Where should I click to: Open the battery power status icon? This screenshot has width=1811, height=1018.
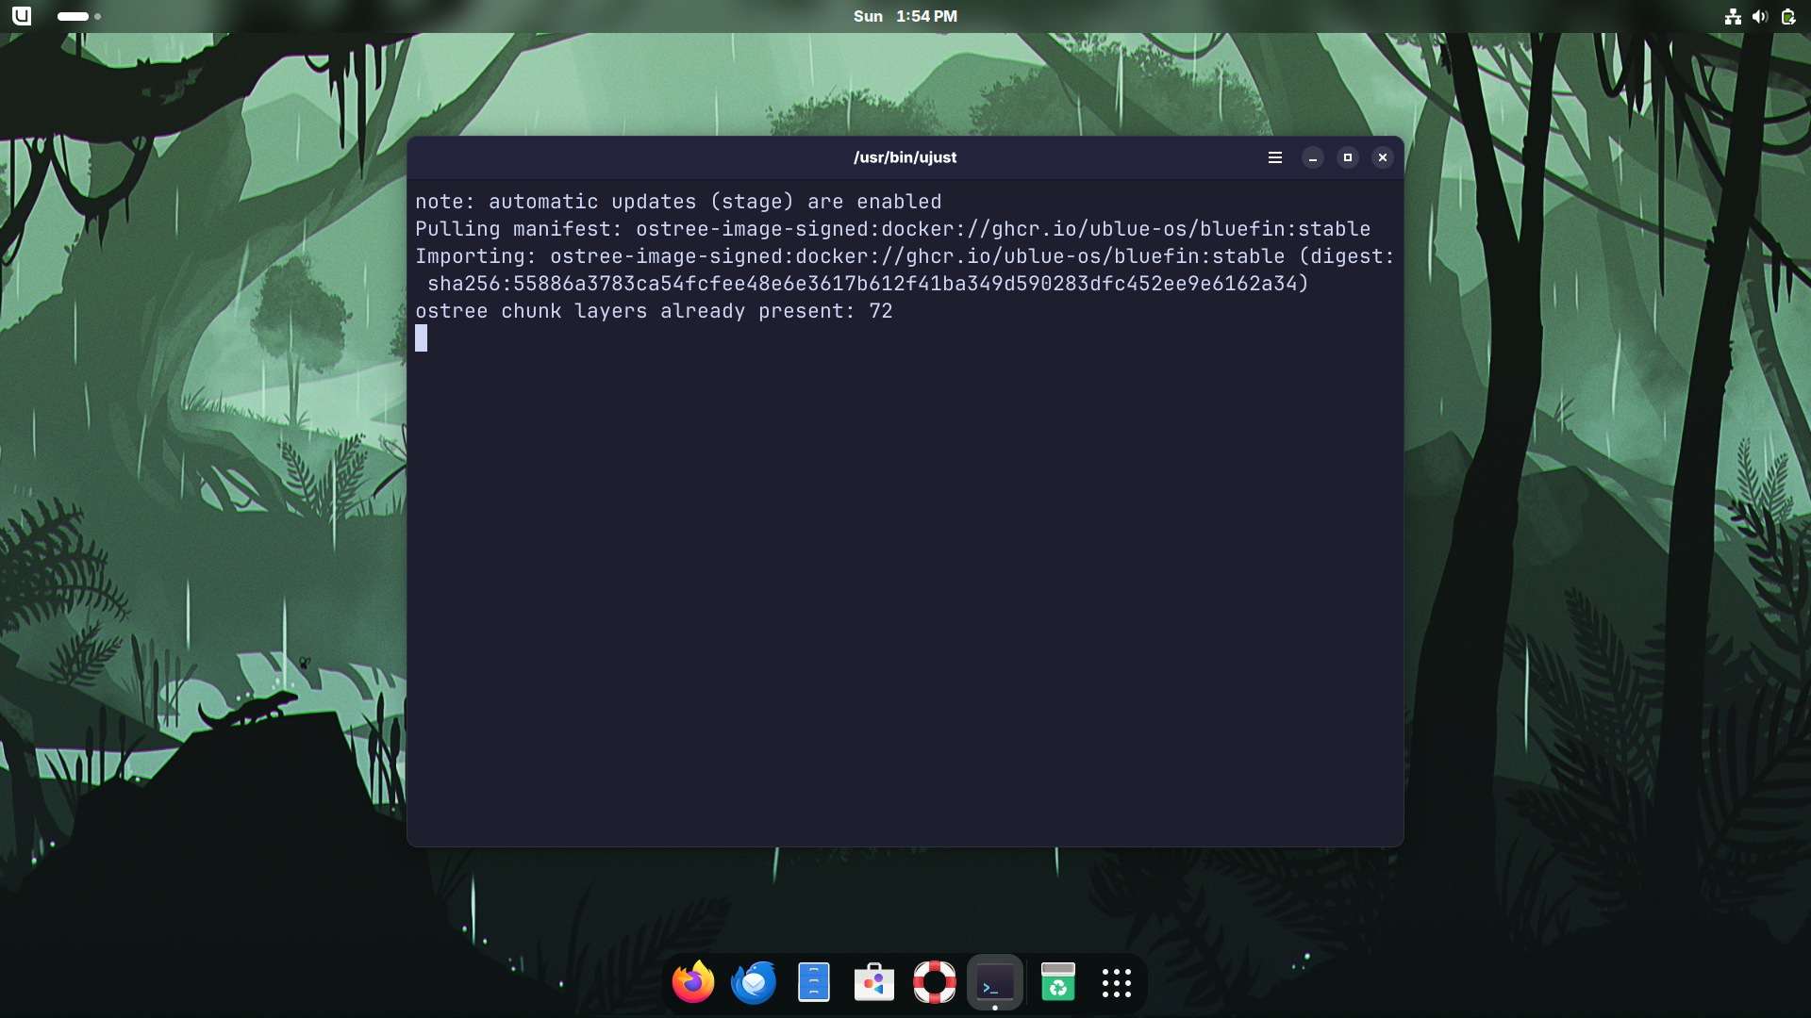1788,16
